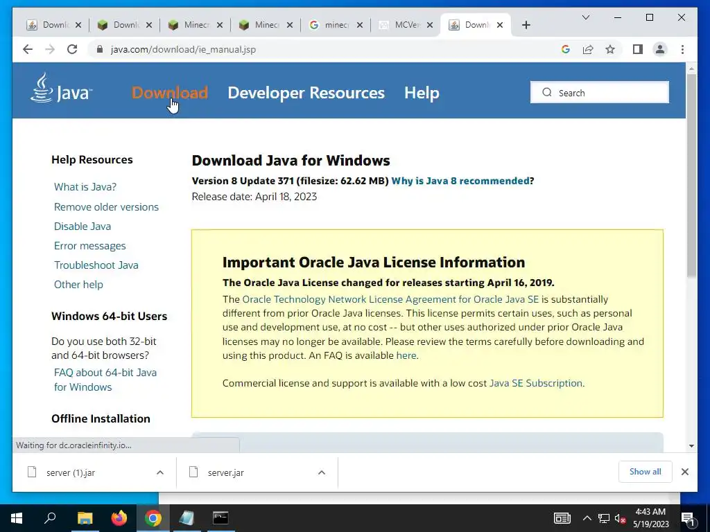Open the Troubleshoot Java link
This screenshot has height=532, width=710.
point(96,265)
